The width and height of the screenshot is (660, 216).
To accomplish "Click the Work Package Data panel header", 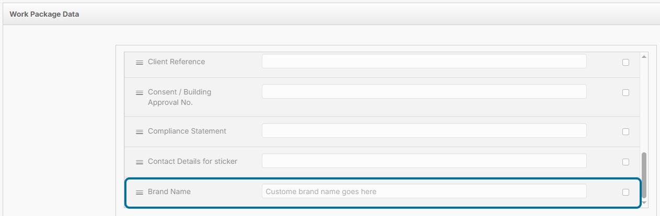I will point(44,15).
